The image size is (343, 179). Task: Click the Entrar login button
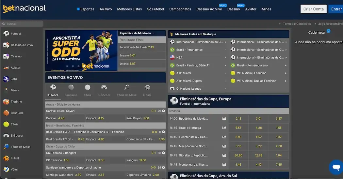[336, 9]
